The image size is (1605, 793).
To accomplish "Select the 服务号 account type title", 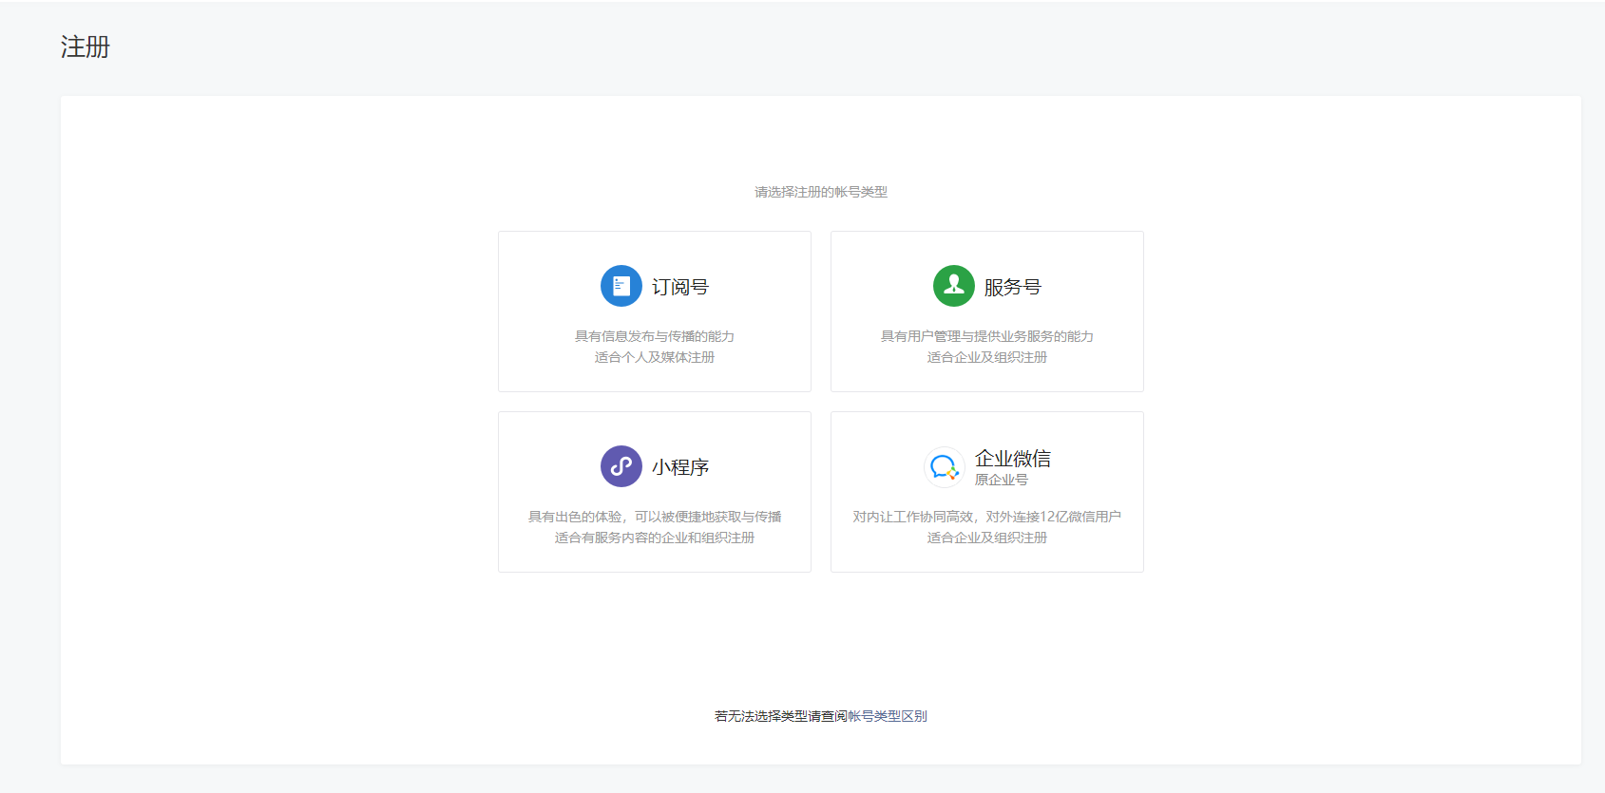I will point(1013,287).
